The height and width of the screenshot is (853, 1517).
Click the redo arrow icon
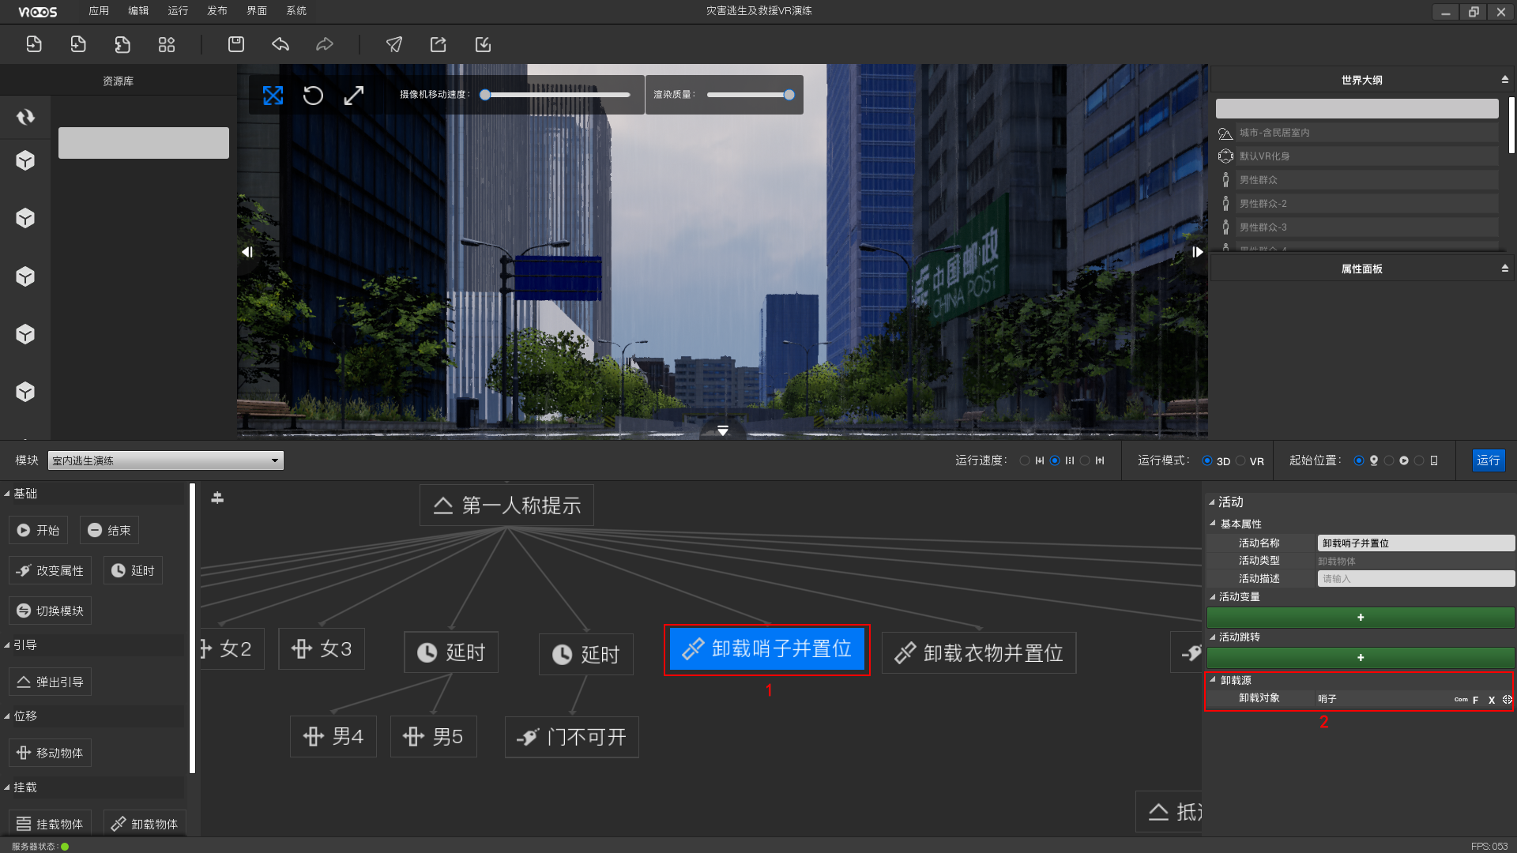pos(325,44)
